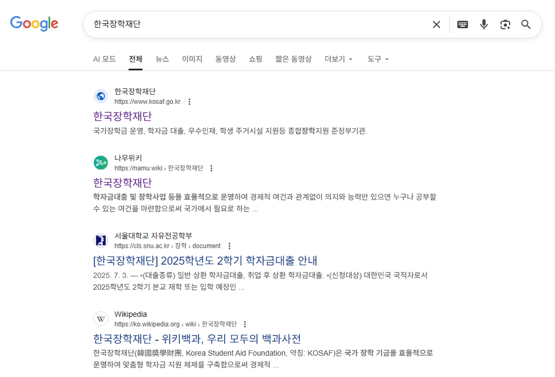Click the 서울대학교 자유전공학부 favicon
Screen dimensions: 555x377
point(101,240)
